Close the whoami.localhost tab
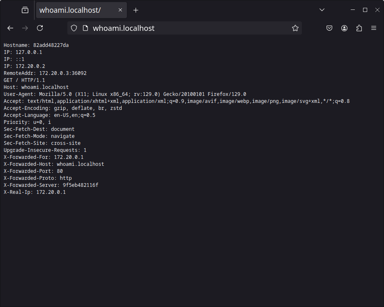Screen dimensions: 384x307 [120, 10]
